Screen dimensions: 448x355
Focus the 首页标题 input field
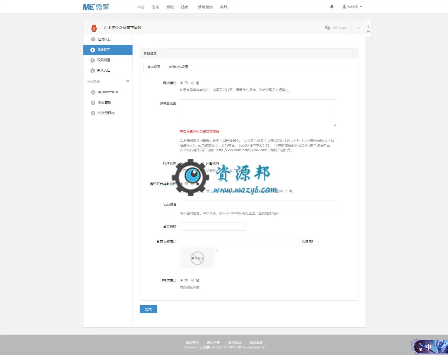pyautogui.click(x=212, y=226)
